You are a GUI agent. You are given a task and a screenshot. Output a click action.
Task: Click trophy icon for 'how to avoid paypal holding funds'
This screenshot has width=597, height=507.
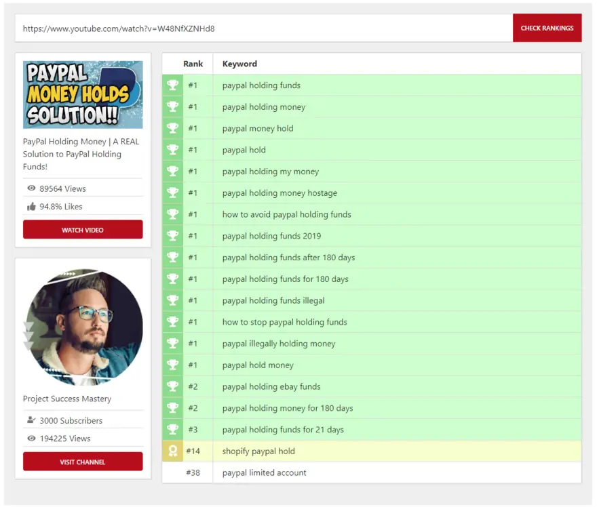click(172, 214)
